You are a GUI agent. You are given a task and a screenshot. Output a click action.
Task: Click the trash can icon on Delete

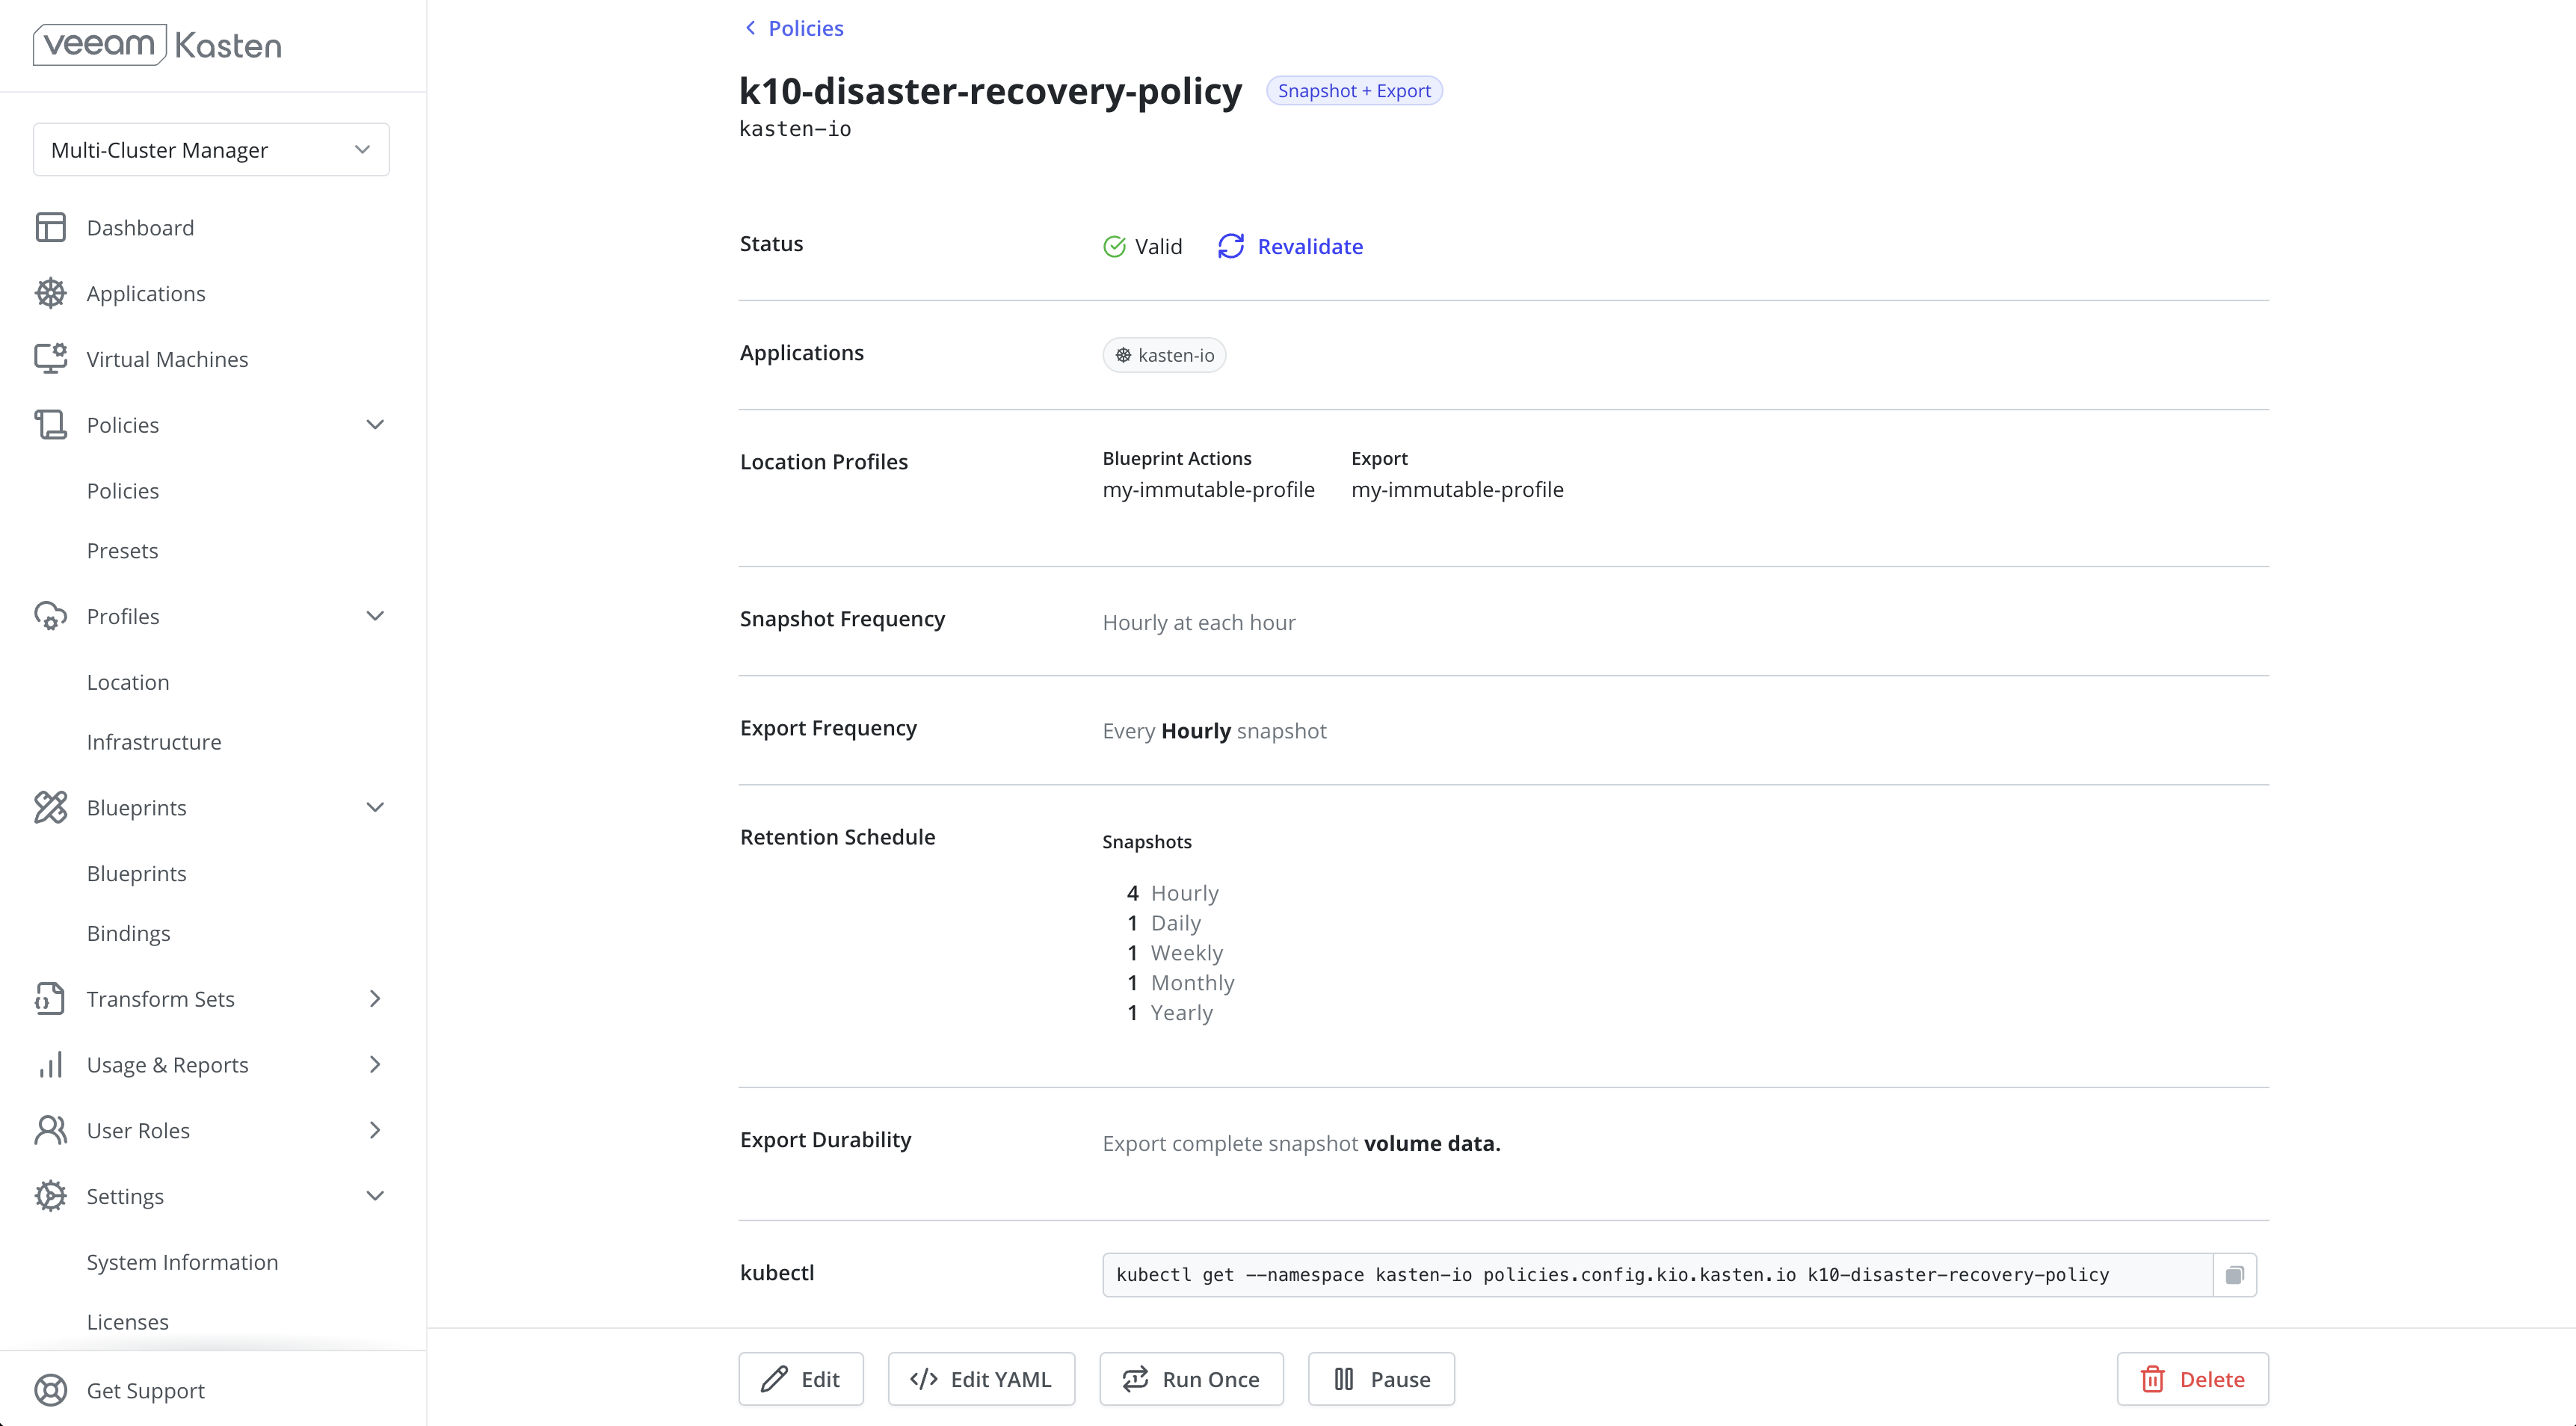(2152, 1379)
